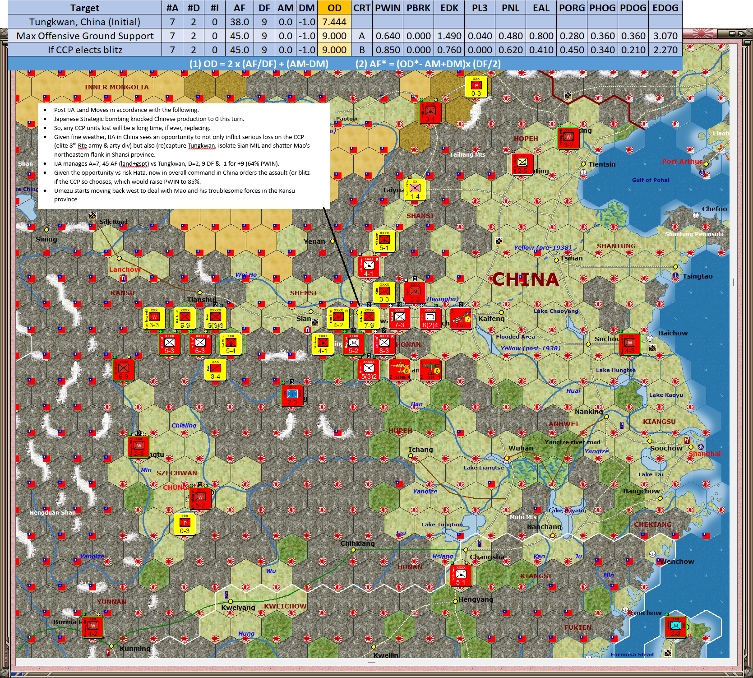This screenshot has width=753, height=678.
Task: Select the red Peking 3-2 warlord unit
Action: [x=568, y=138]
